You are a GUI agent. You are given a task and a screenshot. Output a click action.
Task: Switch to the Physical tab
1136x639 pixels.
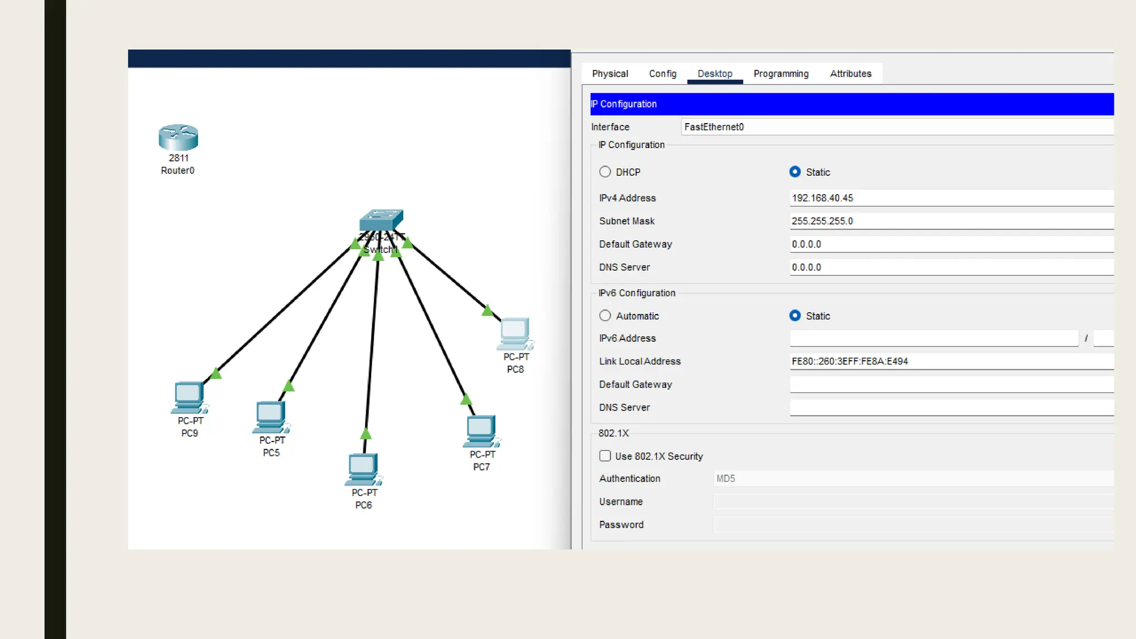(610, 74)
